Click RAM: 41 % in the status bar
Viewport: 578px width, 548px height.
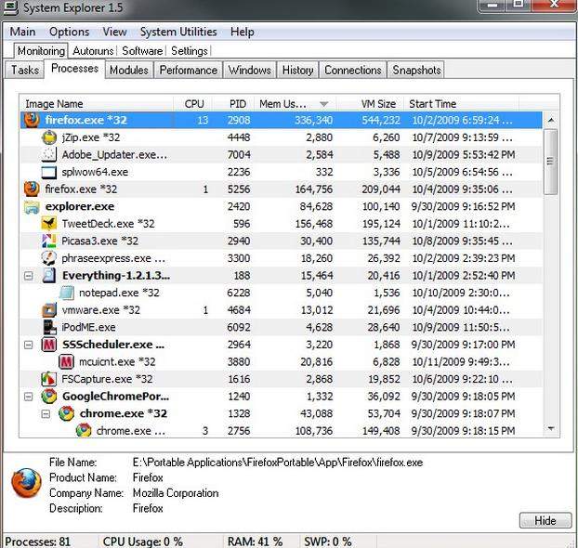coord(256,541)
